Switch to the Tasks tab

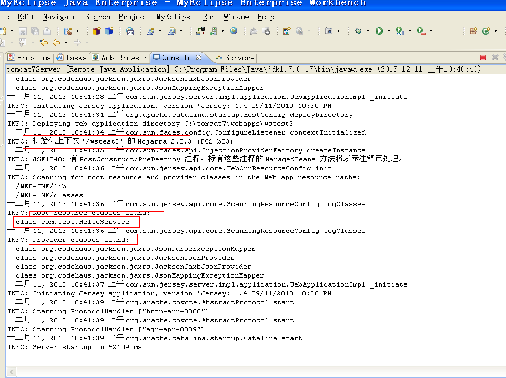pos(72,57)
